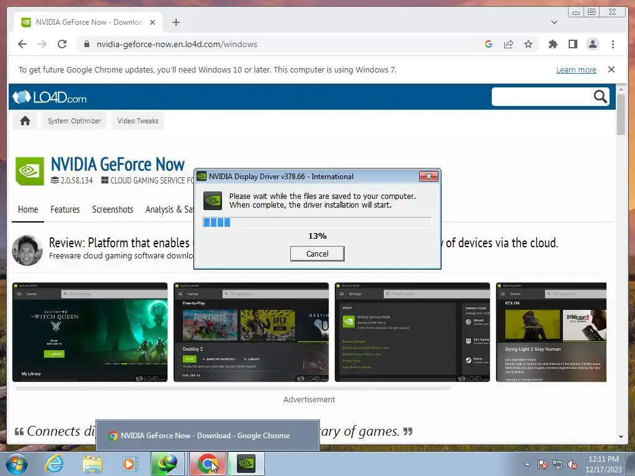Open the Windows Start button
The height and width of the screenshot is (476, 635).
(x=16, y=464)
